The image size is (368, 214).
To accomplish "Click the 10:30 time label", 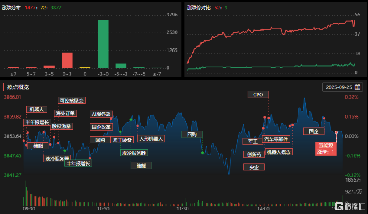I will tap(103, 209).
